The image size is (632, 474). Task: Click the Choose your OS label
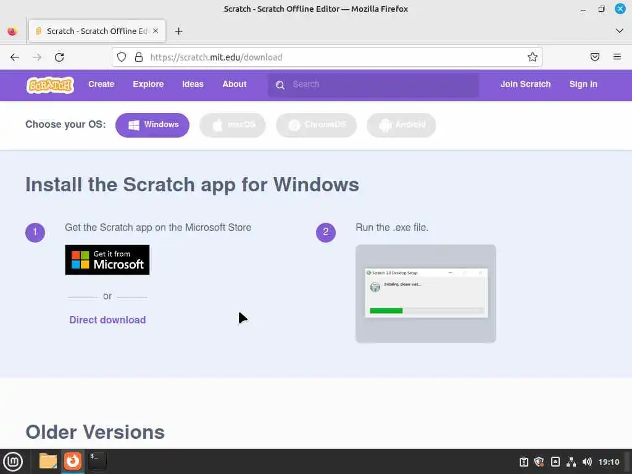(65, 124)
